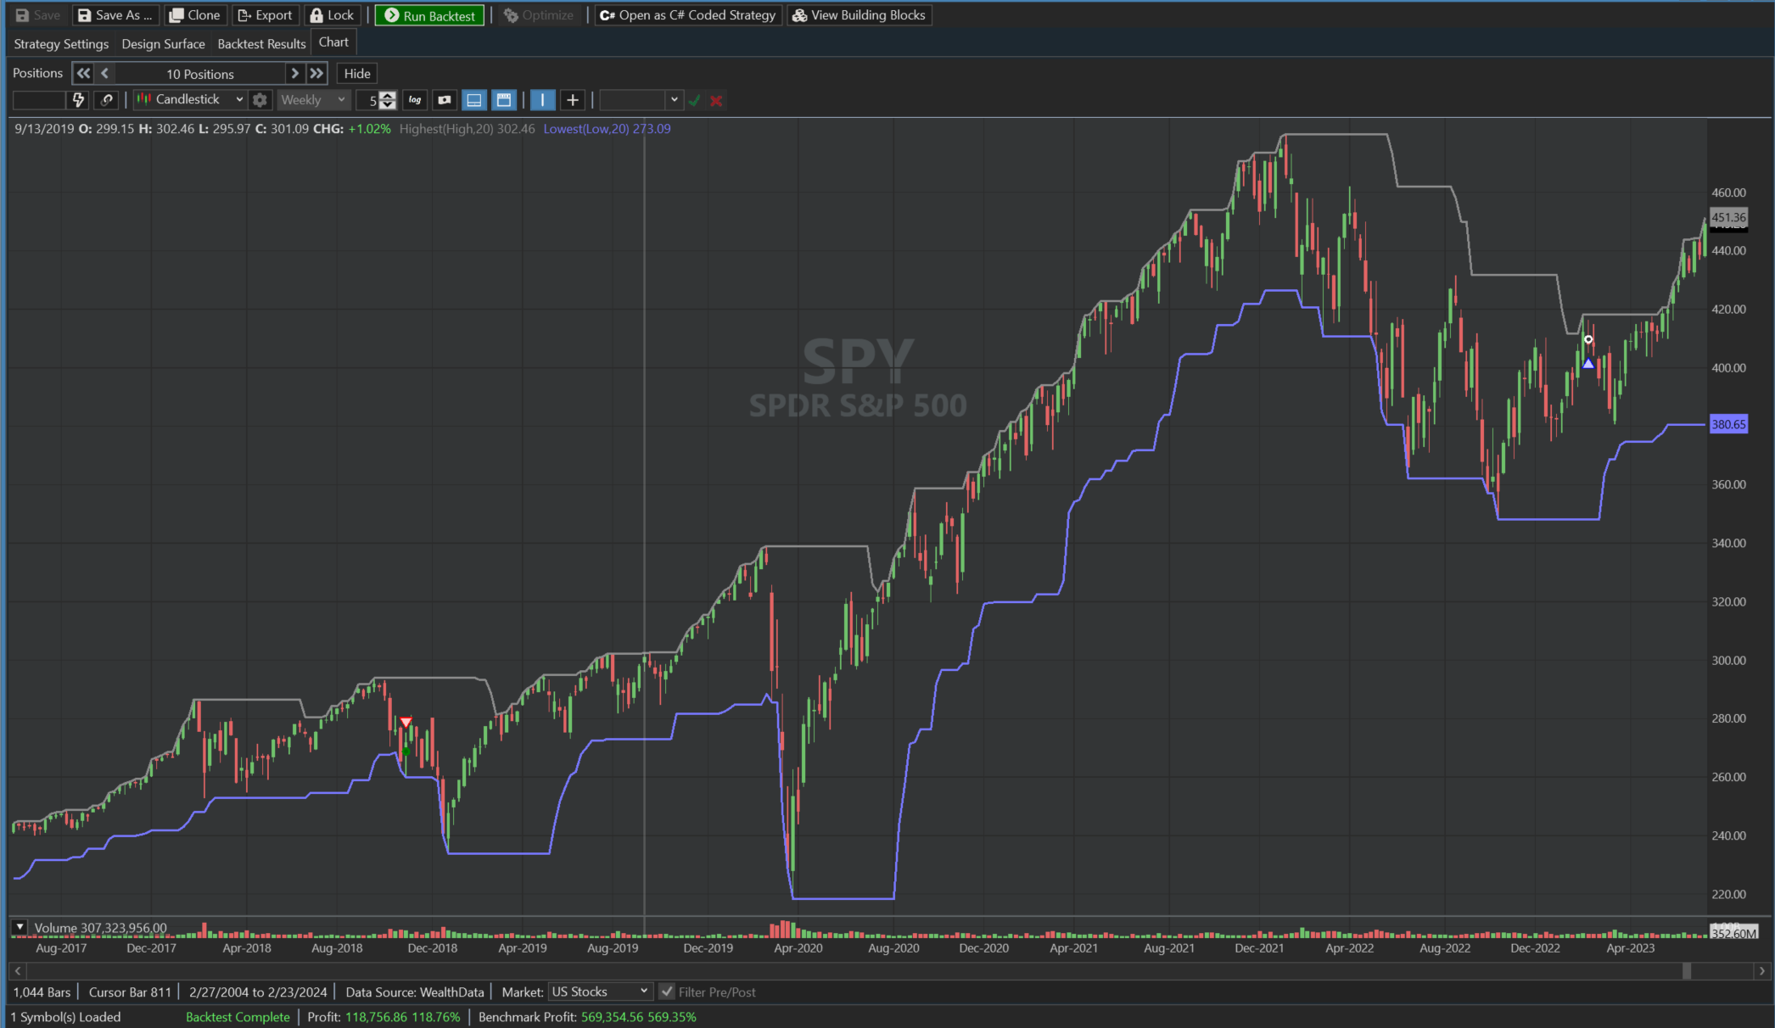Click the lightning bolt streaming icon
The height and width of the screenshot is (1028, 1775).
click(78, 100)
